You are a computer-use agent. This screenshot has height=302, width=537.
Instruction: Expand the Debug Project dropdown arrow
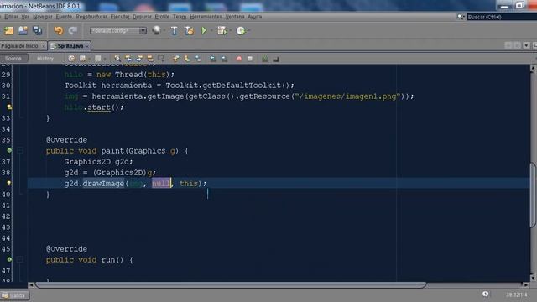[x=231, y=31]
